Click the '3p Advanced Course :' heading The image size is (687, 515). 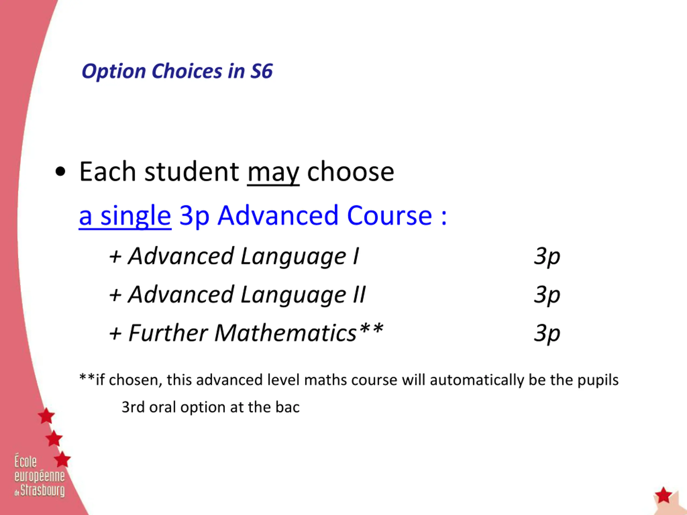pos(313,215)
